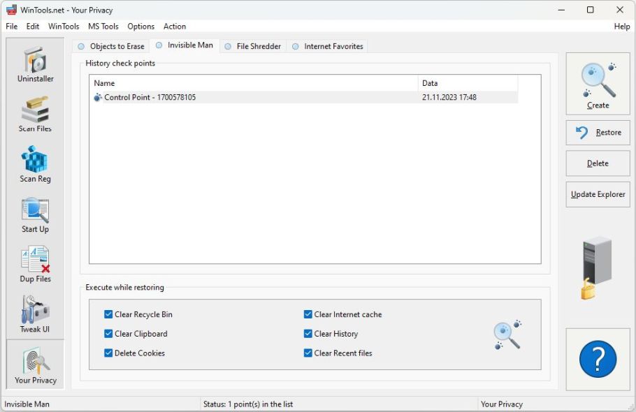Disable the Delete Cookies checkbox

pyautogui.click(x=108, y=353)
